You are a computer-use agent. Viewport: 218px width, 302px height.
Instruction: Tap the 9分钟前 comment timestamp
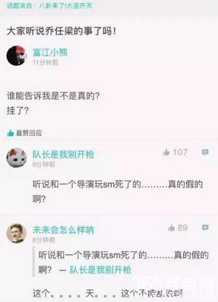[44, 165]
